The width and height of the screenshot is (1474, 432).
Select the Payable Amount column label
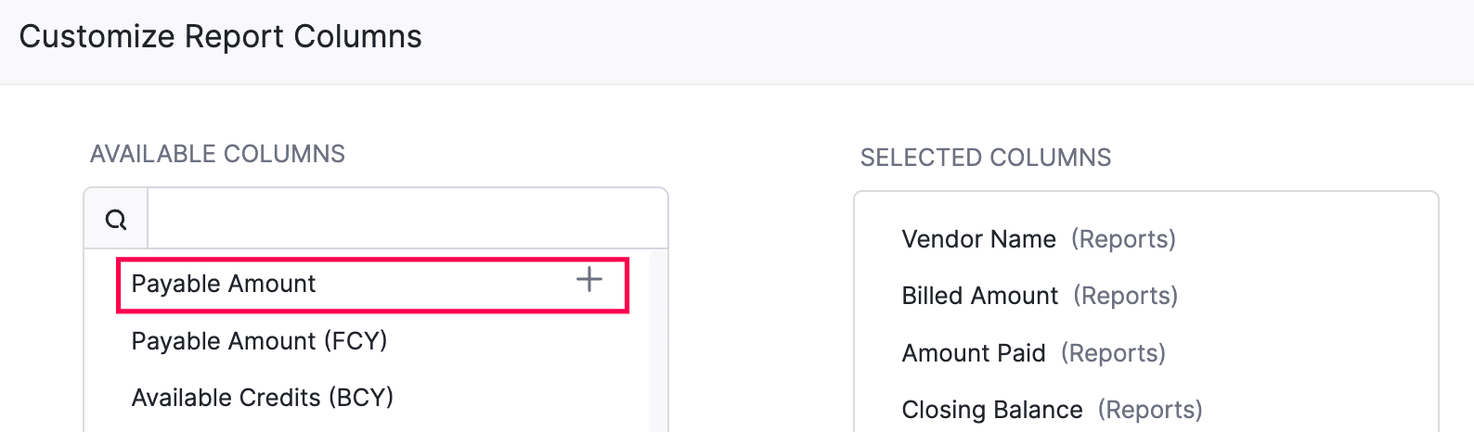point(224,284)
